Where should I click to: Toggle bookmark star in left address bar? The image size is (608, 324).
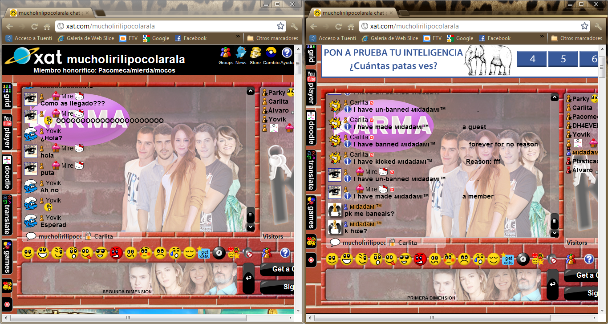point(280,26)
